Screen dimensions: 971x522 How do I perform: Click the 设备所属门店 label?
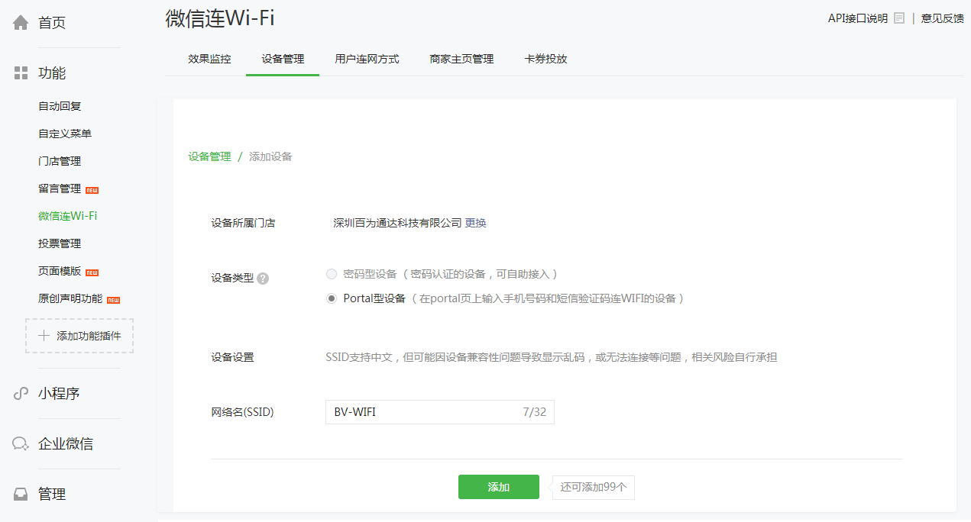(x=243, y=223)
